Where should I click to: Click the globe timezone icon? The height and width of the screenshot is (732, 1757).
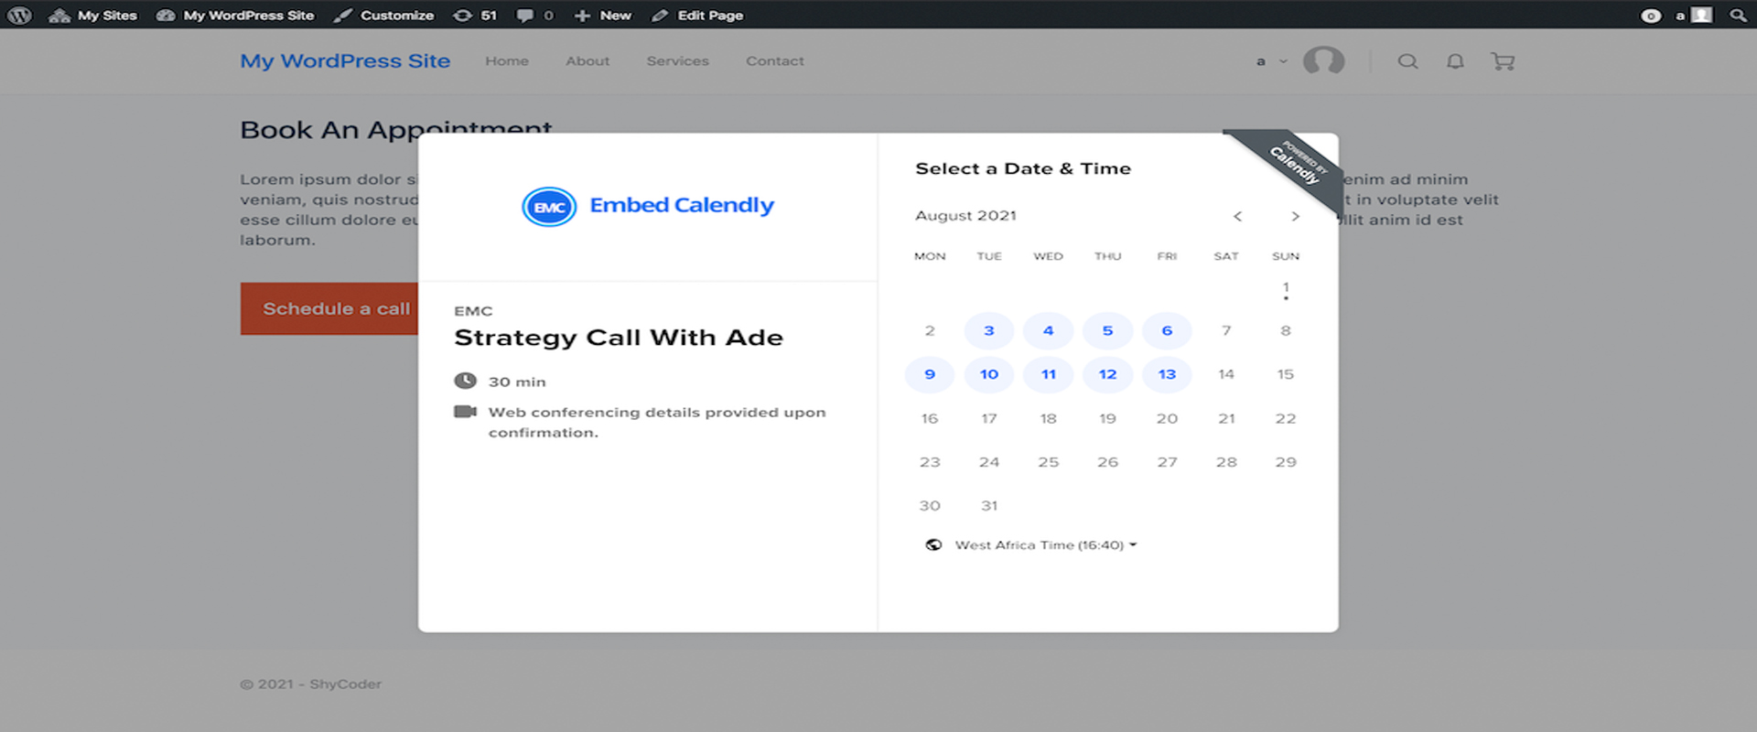[933, 544]
